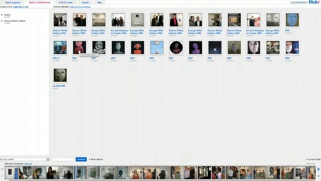
Task: Open the 1995 blue face set thumbnail
Action: (x=292, y=20)
